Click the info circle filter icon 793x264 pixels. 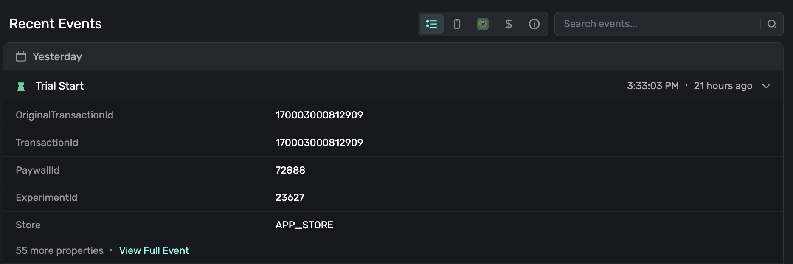tap(534, 24)
